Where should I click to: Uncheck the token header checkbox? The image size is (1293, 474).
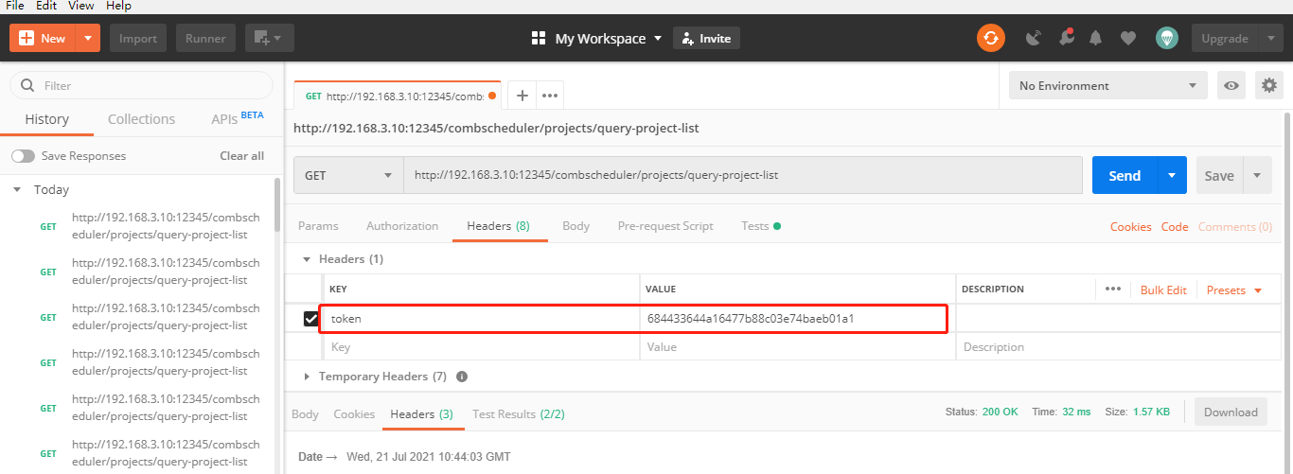310,319
